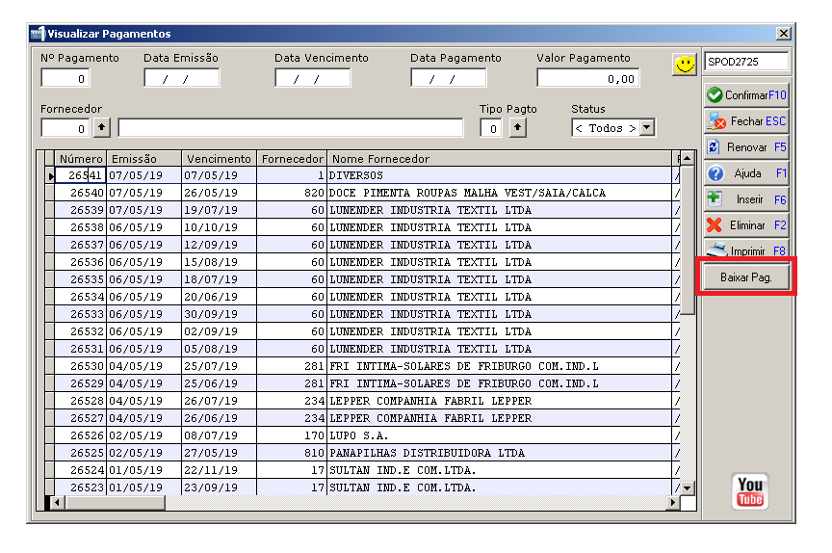The height and width of the screenshot is (553, 832).
Task: Select row 26528 LEPPER COMPANHIA FABRIL
Action: 363,401
